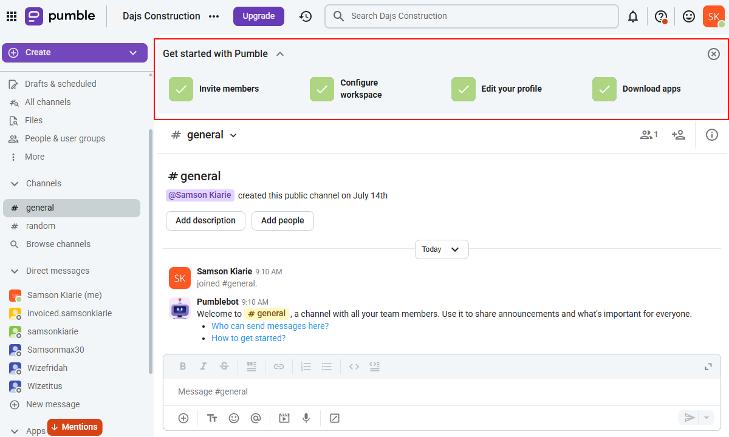The image size is (729, 437).
Task: Insert a link in message
Action: [279, 367]
